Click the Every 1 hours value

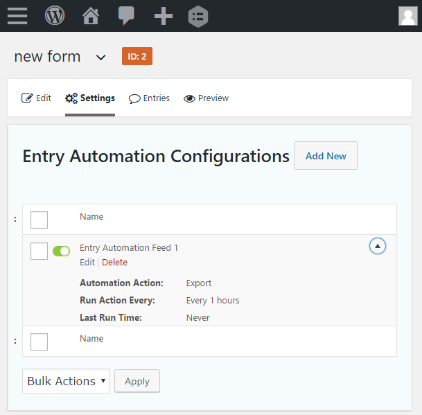tap(213, 301)
